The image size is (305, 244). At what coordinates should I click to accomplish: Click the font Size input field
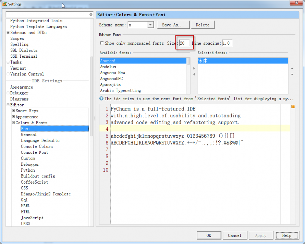[x=184, y=43]
